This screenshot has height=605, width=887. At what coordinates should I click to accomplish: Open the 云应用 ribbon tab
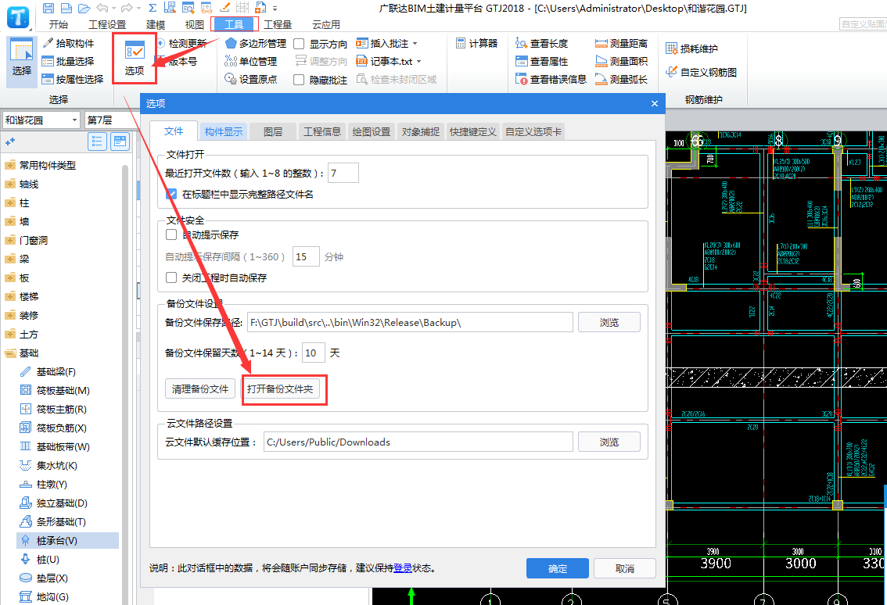tap(326, 24)
